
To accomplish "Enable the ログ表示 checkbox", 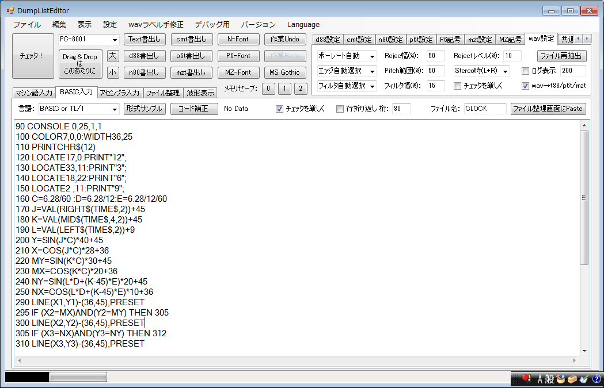I will pos(525,71).
